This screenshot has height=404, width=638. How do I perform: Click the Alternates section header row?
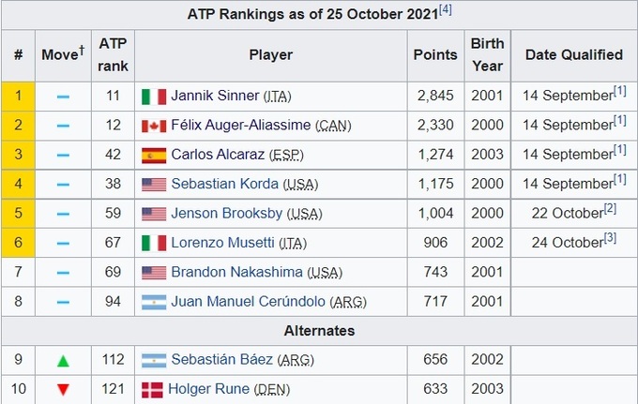[x=319, y=331]
